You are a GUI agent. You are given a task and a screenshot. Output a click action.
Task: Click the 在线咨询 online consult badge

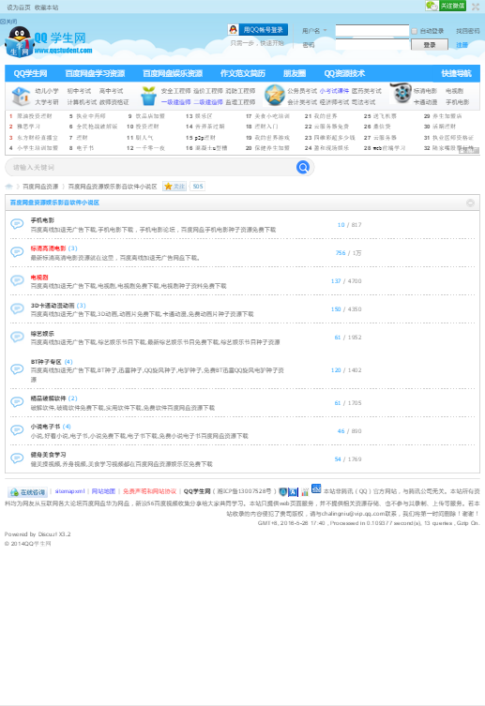[27, 492]
